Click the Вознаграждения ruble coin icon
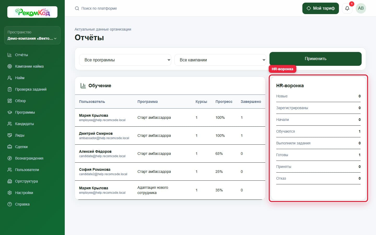Image resolution: width=376 pixels, height=235 pixels. pos(10,158)
